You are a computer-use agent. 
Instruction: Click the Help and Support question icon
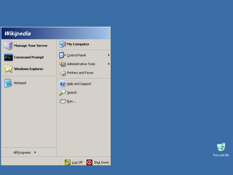pyautogui.click(x=62, y=84)
